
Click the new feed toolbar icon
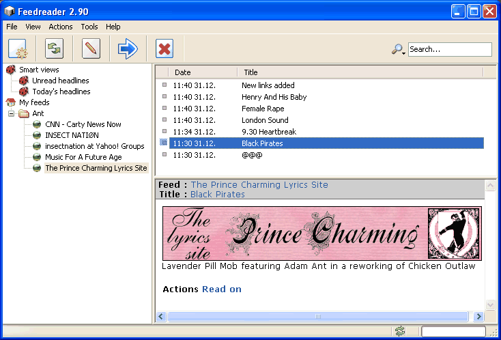18,49
